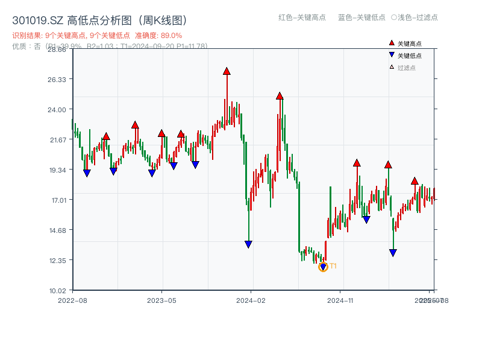Click the orange T1 circle marker
482x362 pixels.
324,266
